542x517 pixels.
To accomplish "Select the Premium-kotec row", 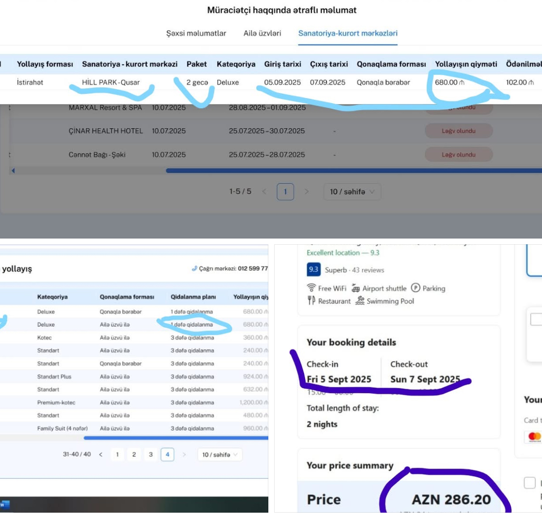I will pyautogui.click(x=134, y=403).
